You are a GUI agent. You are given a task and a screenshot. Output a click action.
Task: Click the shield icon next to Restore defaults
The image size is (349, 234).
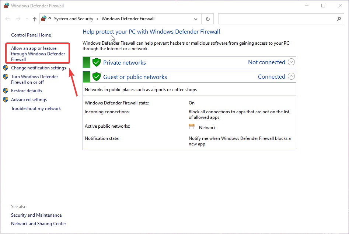coord(6,90)
